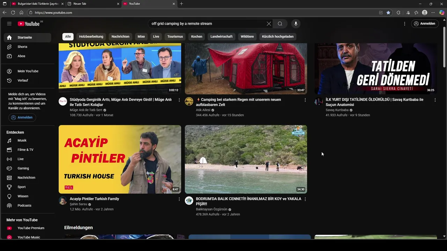Open the tab actions menu at top-left
Image resolution: width=447 pixels, height=251 pixels.
click(5, 4)
